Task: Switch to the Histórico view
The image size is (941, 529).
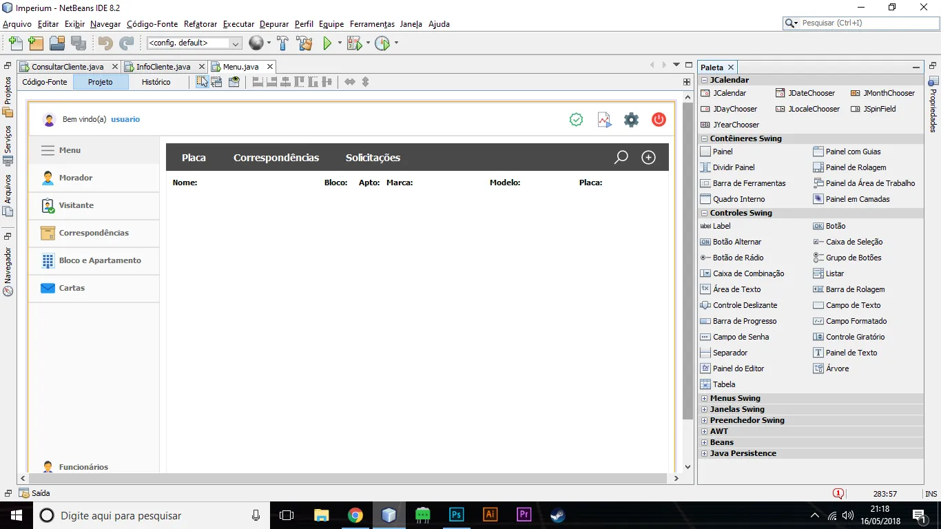Action: click(156, 82)
